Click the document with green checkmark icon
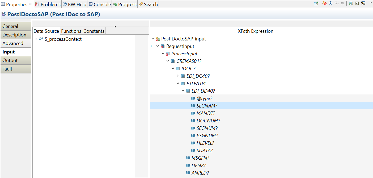Image resolution: width=373 pixels, height=178 pixels. click(x=351, y=3)
